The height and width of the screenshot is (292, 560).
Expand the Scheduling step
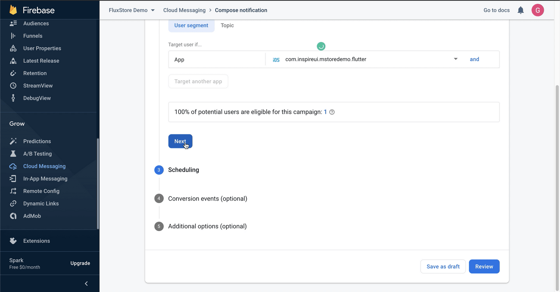click(x=183, y=170)
